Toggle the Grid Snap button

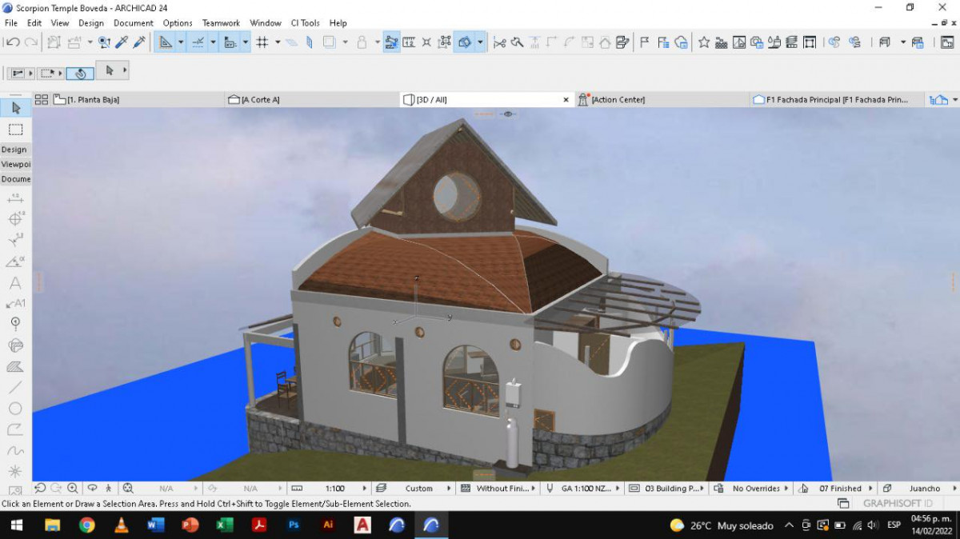[262, 42]
